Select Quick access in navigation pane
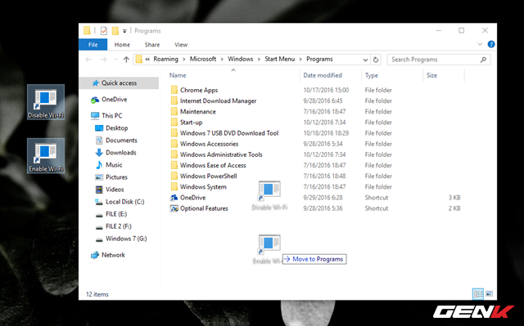Image resolution: width=524 pixels, height=326 pixels. click(119, 83)
